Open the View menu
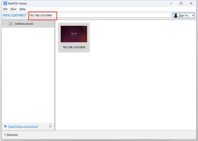The image size is (198, 141). (13, 9)
